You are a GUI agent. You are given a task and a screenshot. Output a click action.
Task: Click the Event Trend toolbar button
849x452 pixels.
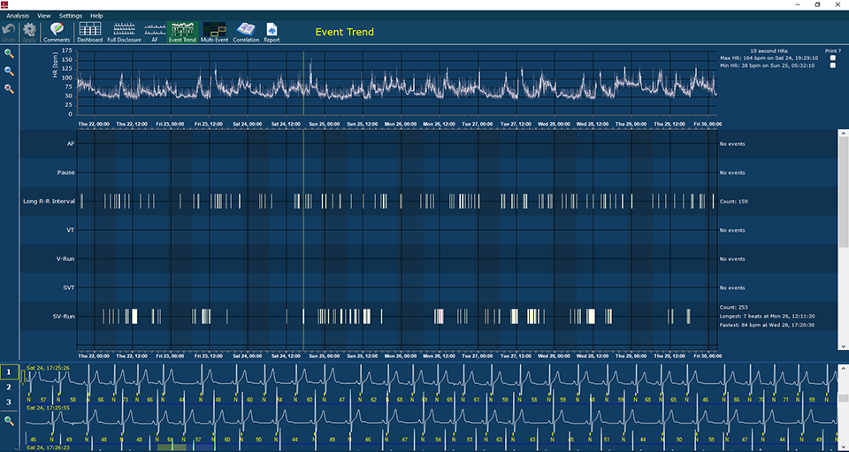pos(182,33)
